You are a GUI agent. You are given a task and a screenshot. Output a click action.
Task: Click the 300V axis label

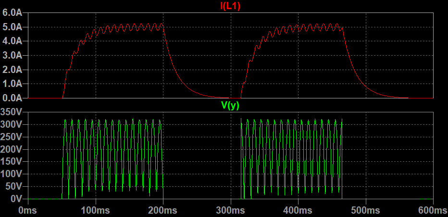(x=11, y=124)
